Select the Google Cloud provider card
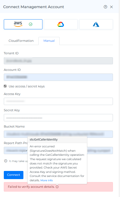120x197 pixels. (61, 24)
